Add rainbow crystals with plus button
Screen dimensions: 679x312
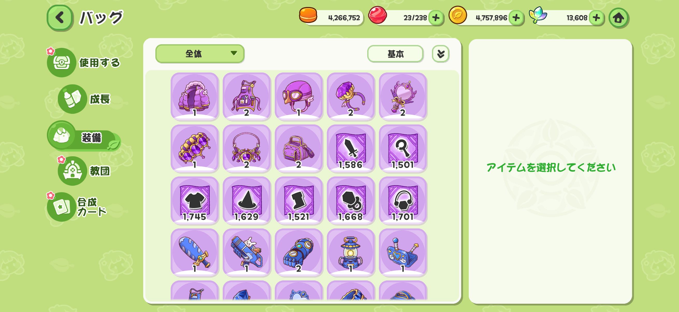(596, 18)
